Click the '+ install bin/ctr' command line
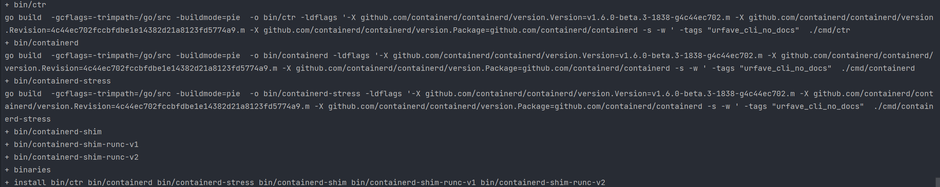940x187 pixels. pos(44,183)
